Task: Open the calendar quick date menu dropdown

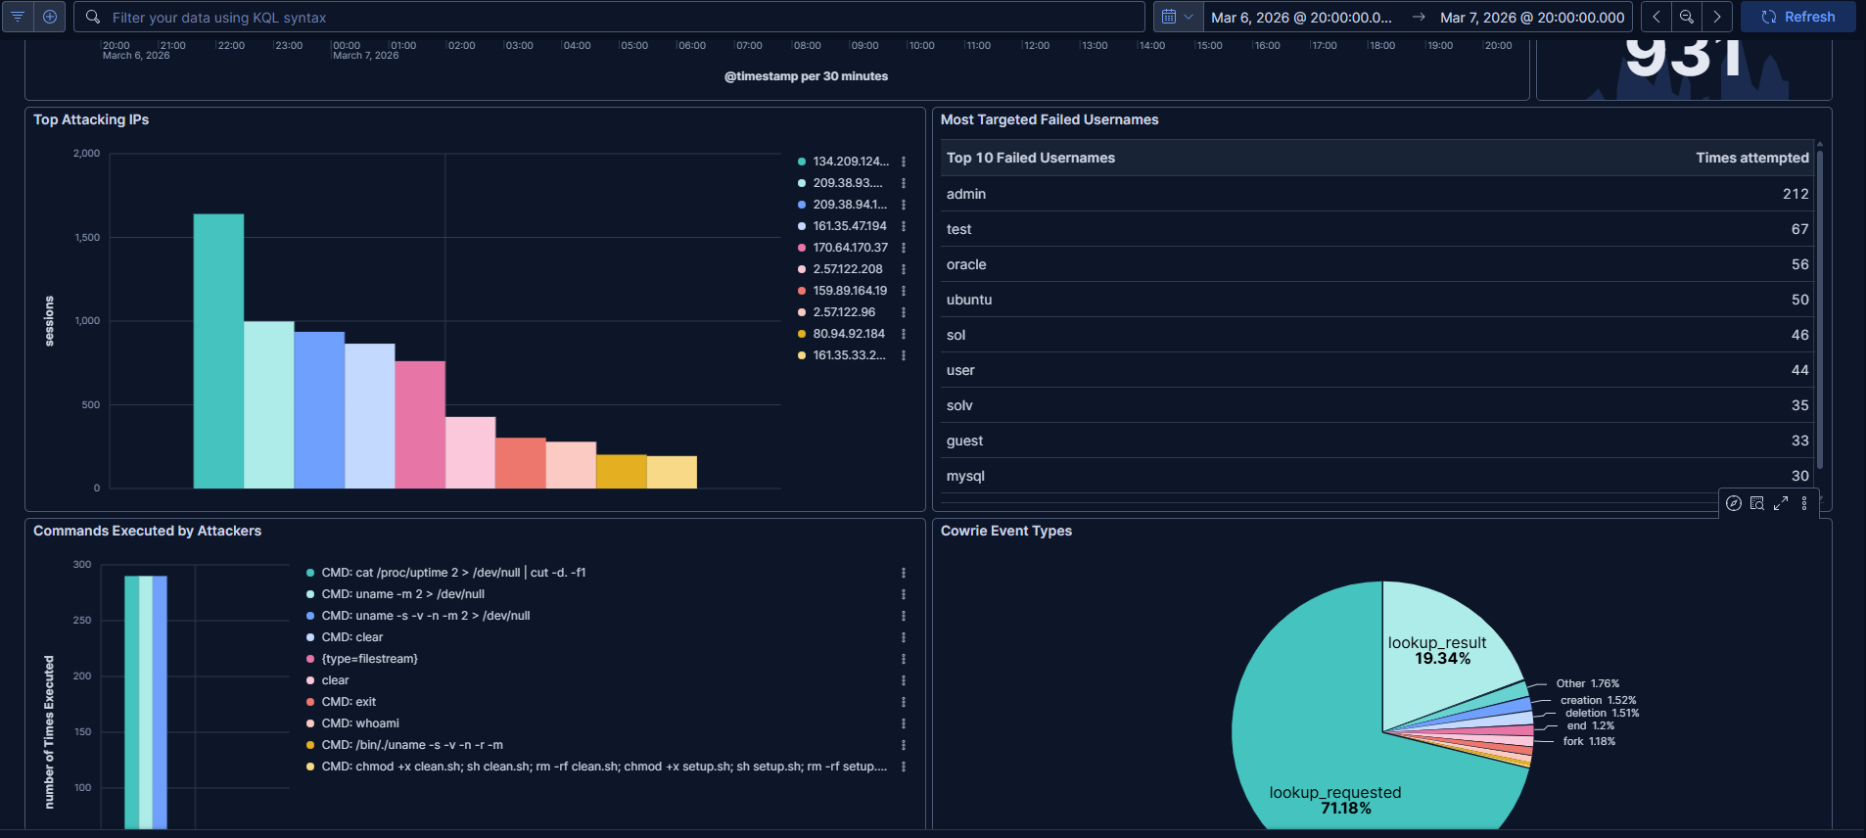Action: (x=1177, y=17)
